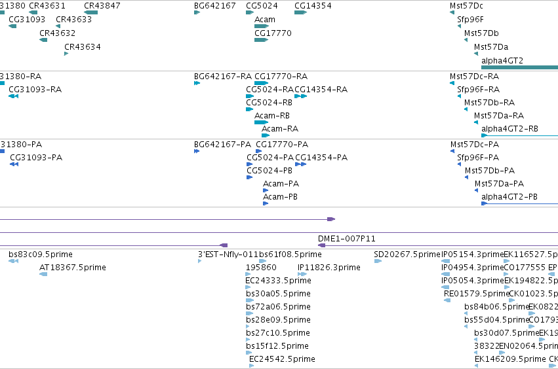This screenshot has height=369, width=558.
Task: Click the CG5024 gene label
Action: (262, 6)
